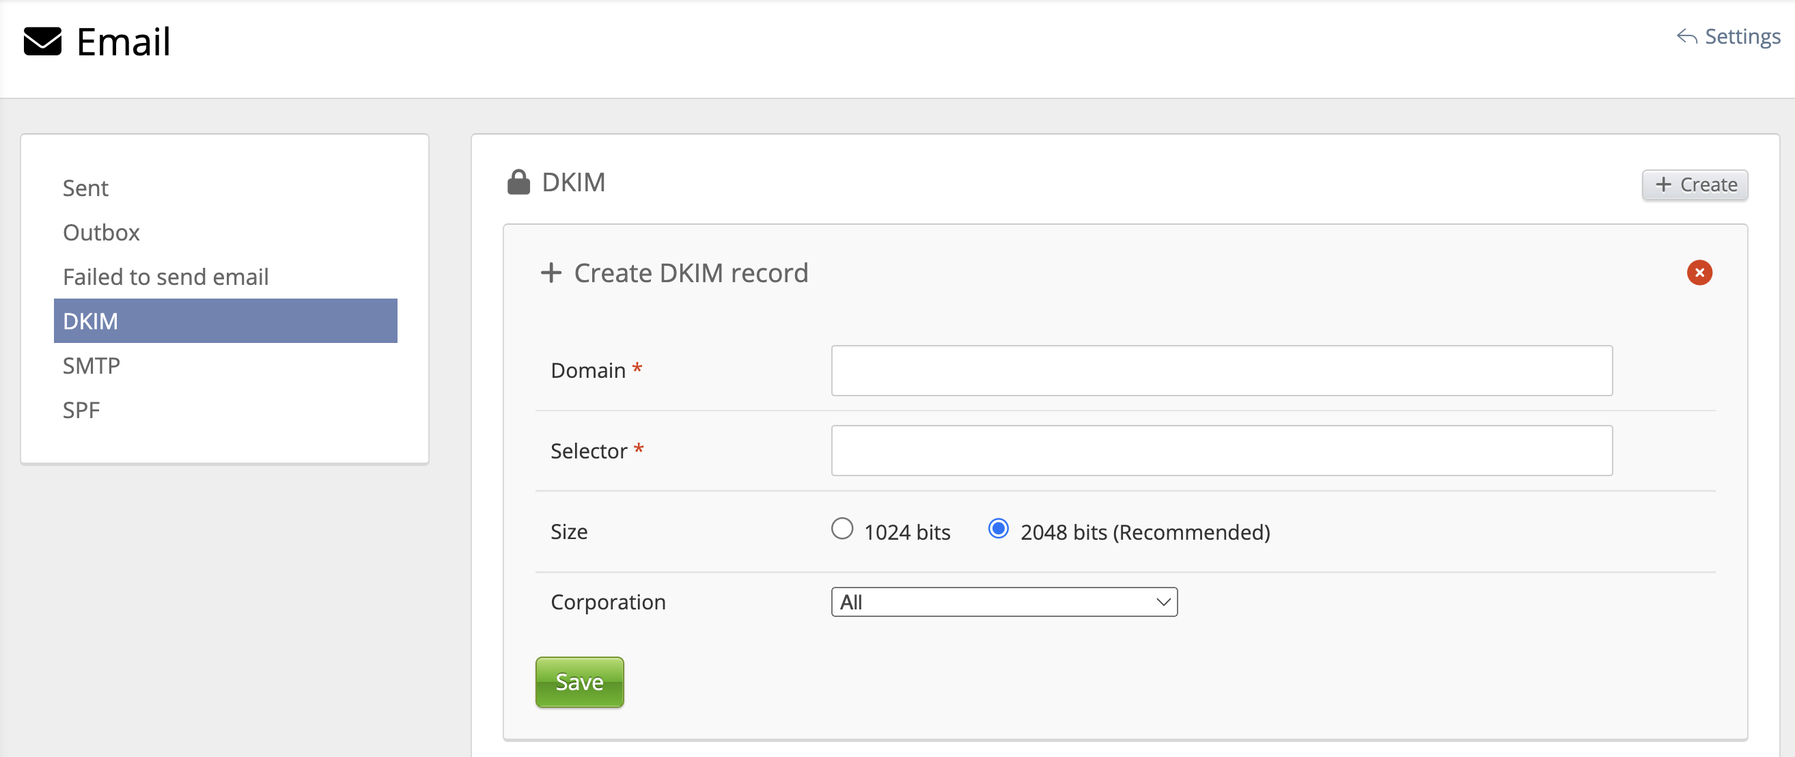Open the Corporation dropdown

[1003, 603]
